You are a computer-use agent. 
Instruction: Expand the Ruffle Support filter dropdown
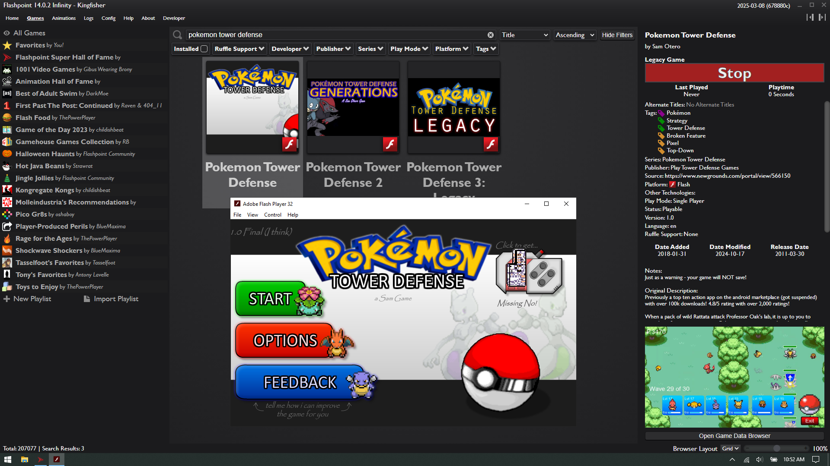(x=239, y=49)
